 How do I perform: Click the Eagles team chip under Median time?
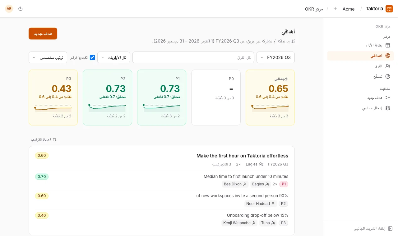click(261, 184)
